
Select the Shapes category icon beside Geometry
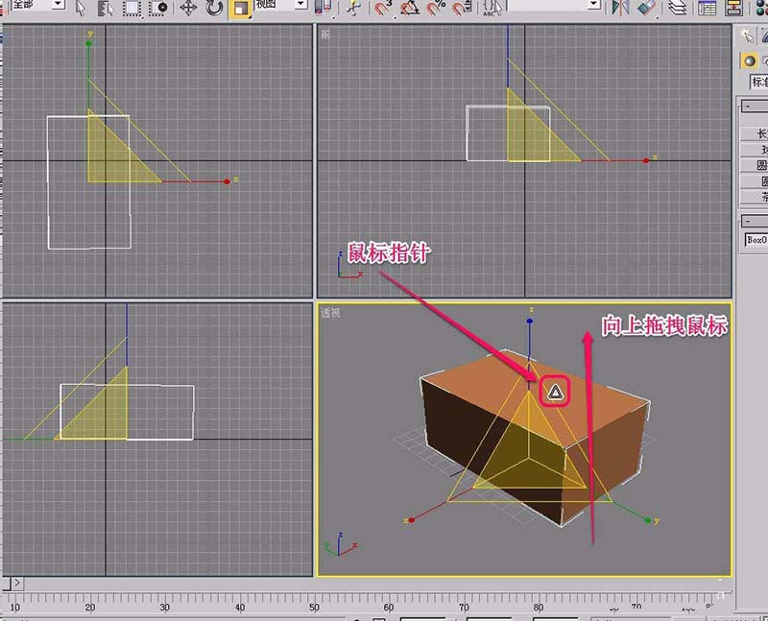pyautogui.click(x=764, y=60)
